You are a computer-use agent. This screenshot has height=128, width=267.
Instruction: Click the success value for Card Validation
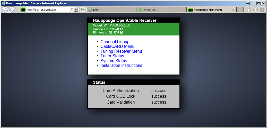click(159, 102)
